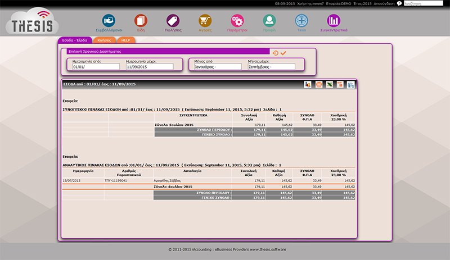
Task: Open the Taxis module icon
Action: [x=301, y=21]
